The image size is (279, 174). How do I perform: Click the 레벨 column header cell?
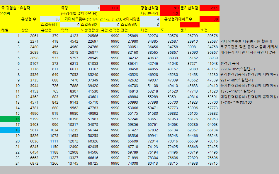(x=10, y=30)
